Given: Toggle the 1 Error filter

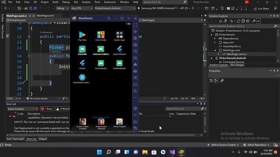Looking at the screenshot, I should click(x=47, y=109).
